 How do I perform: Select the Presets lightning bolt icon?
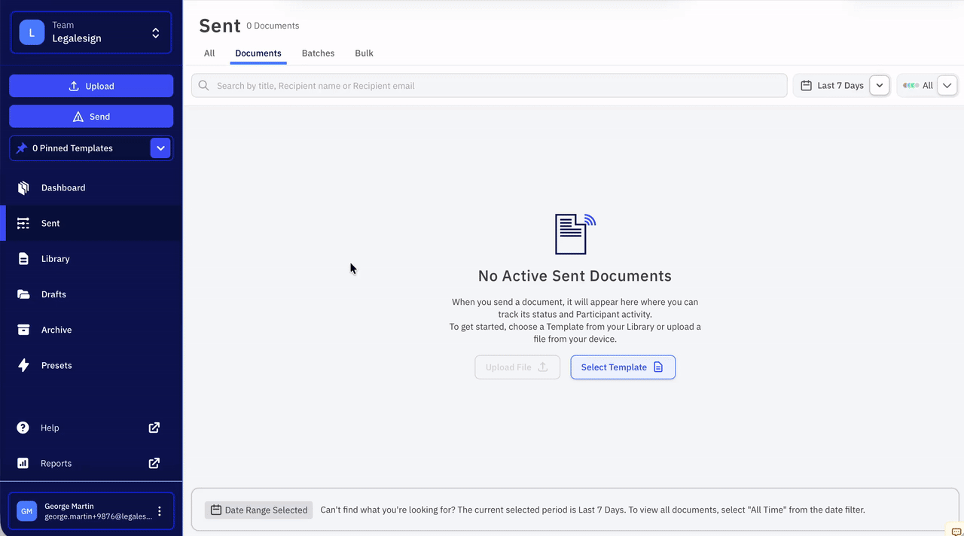(23, 365)
